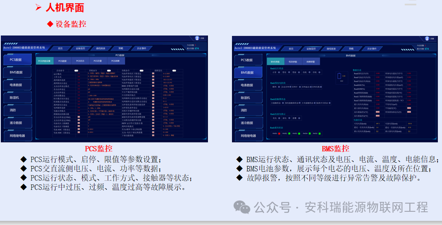The height and width of the screenshot is (225, 442).
Task: Click the red PCS监控 caption
Action: [99, 148]
